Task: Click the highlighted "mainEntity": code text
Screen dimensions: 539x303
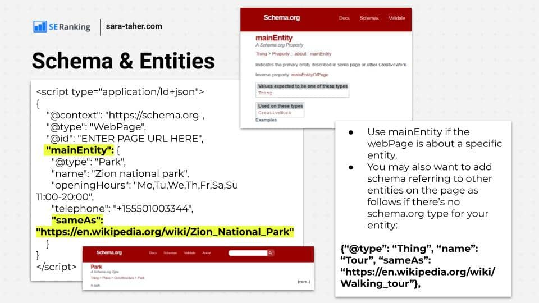Action: [80, 150]
